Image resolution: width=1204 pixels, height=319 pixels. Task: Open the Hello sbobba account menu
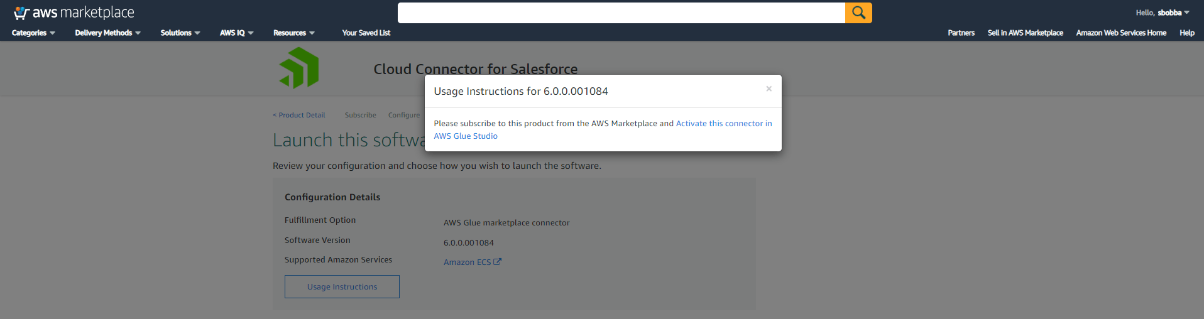click(x=1162, y=13)
